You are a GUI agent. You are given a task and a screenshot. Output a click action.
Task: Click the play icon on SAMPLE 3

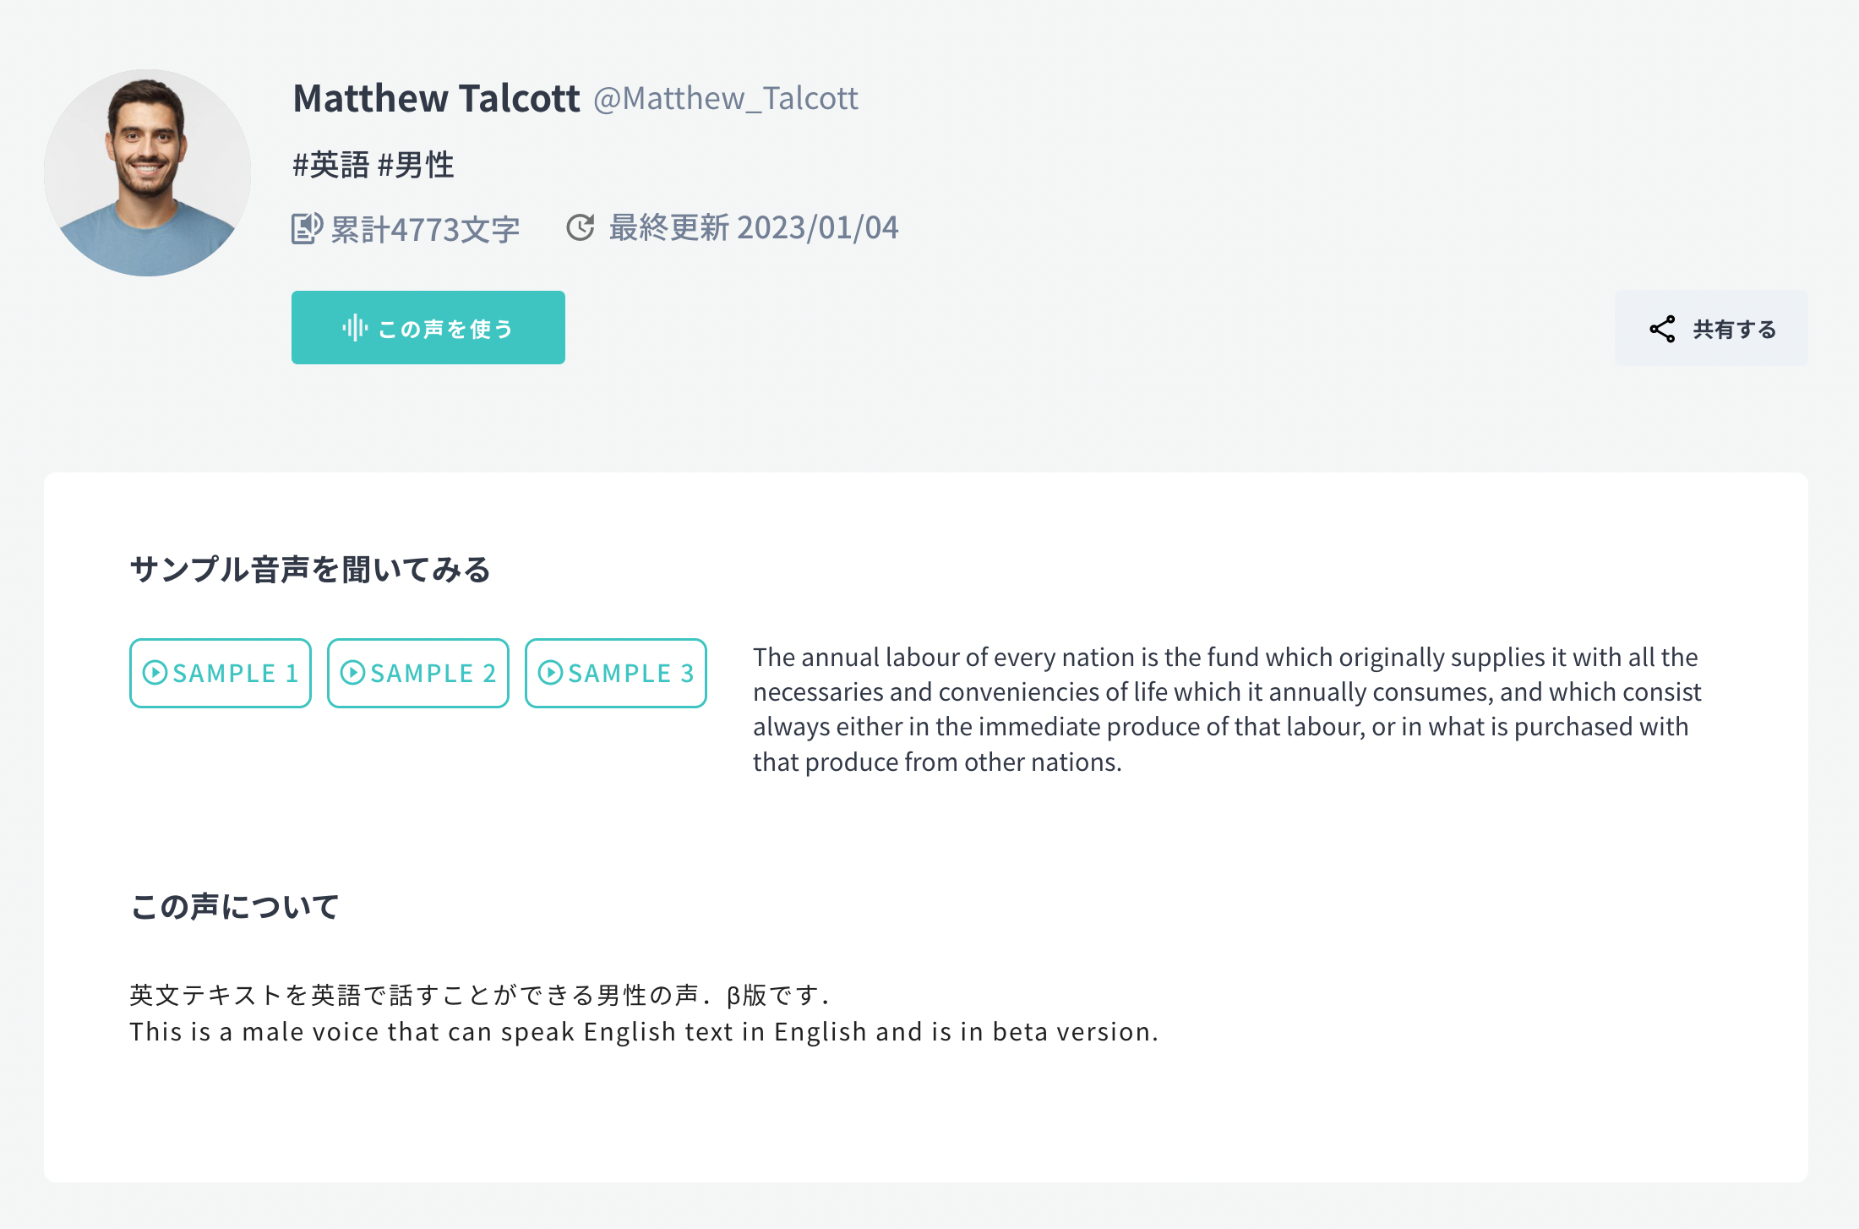click(x=550, y=673)
